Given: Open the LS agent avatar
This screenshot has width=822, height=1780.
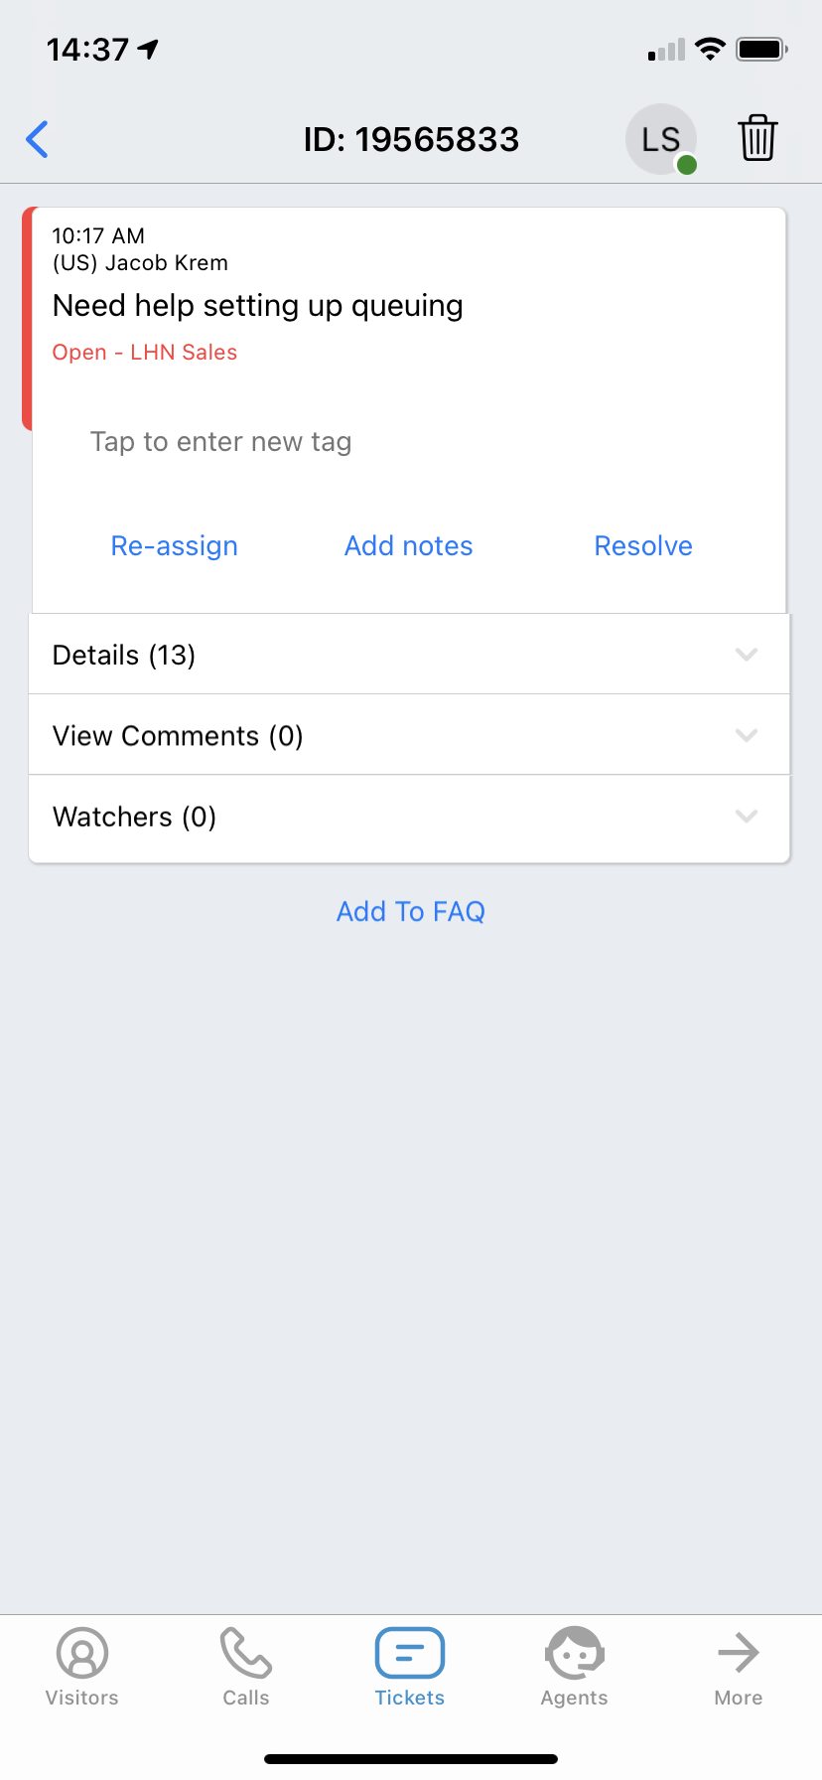Looking at the screenshot, I should (x=660, y=139).
